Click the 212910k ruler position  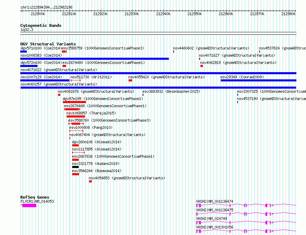pos(69,14)
